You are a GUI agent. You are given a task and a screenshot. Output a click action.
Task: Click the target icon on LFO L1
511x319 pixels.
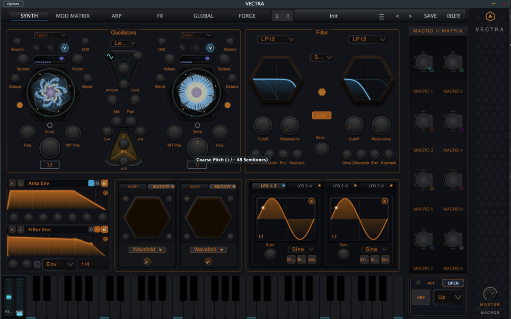[x=311, y=201]
